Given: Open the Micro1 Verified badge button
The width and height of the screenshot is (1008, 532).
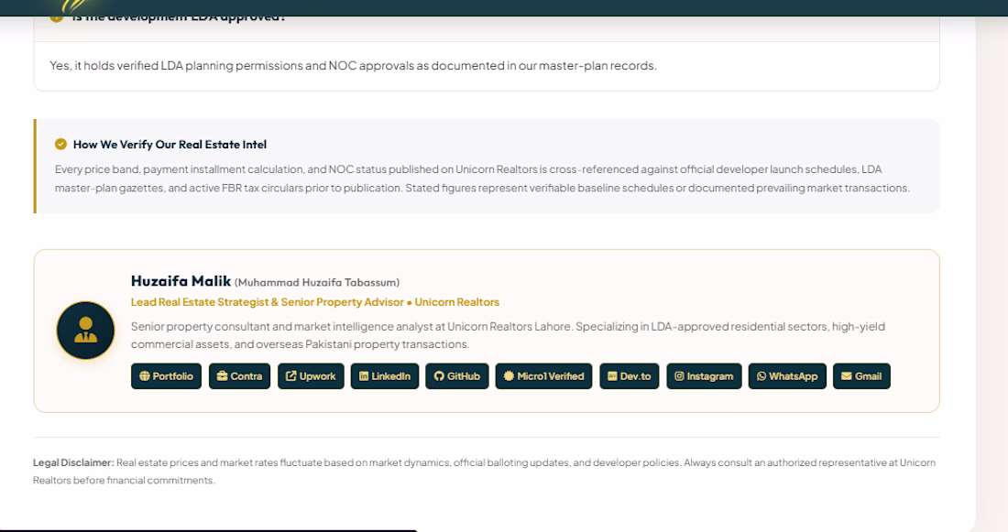Looking at the screenshot, I should point(543,375).
